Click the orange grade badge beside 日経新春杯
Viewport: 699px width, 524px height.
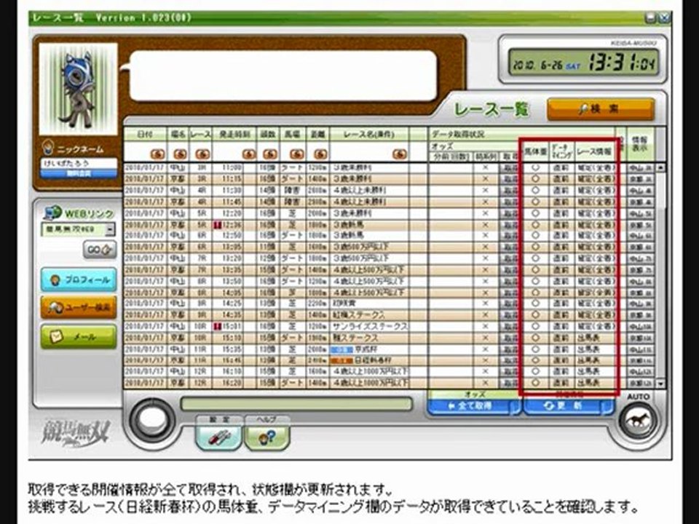coord(341,360)
